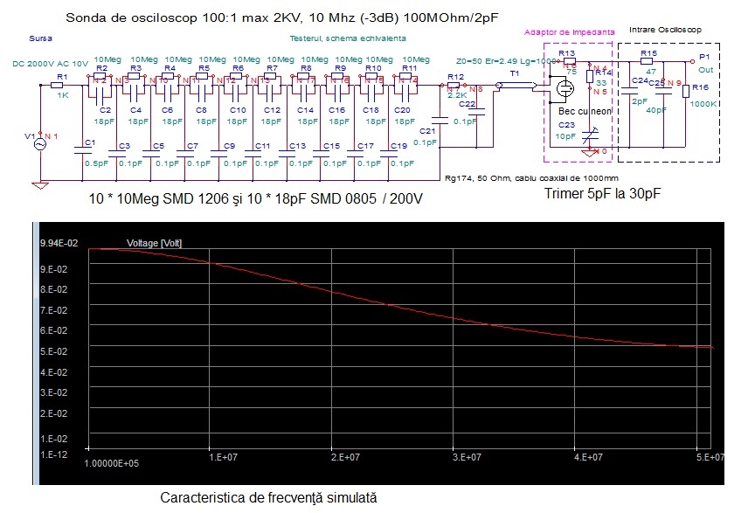Click the ground symbol at node N 0
The image size is (755, 513).
(589, 153)
